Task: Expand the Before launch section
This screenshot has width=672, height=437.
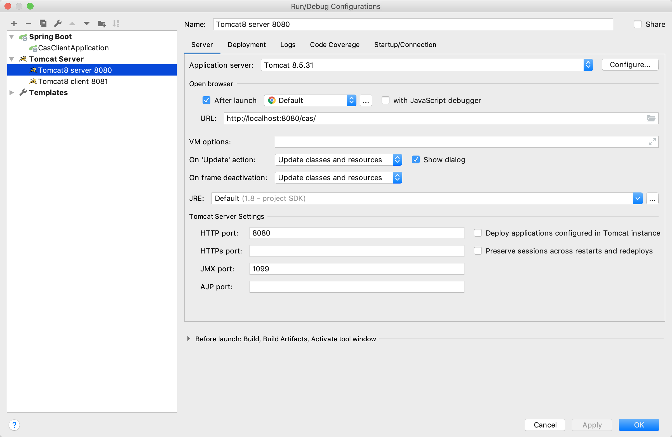Action: click(x=189, y=339)
